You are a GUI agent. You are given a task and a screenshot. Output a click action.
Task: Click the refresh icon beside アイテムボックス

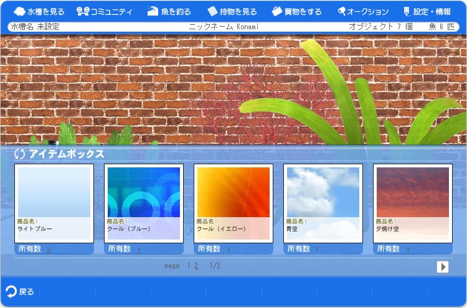19,154
